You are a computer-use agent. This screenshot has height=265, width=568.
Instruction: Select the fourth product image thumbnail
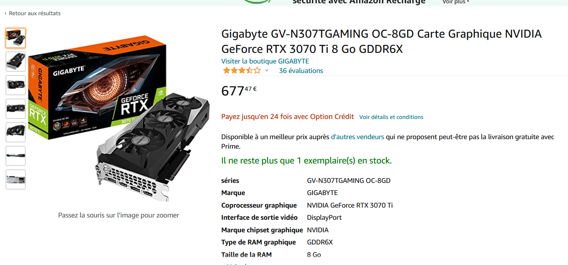tap(16, 109)
